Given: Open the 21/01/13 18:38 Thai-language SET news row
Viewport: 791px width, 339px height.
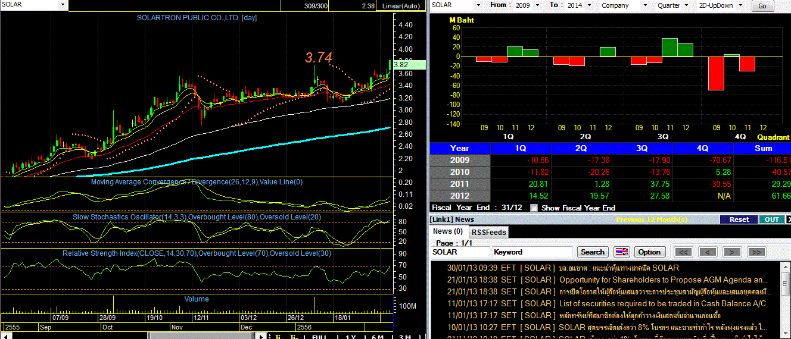Looking at the screenshot, I should [609, 291].
